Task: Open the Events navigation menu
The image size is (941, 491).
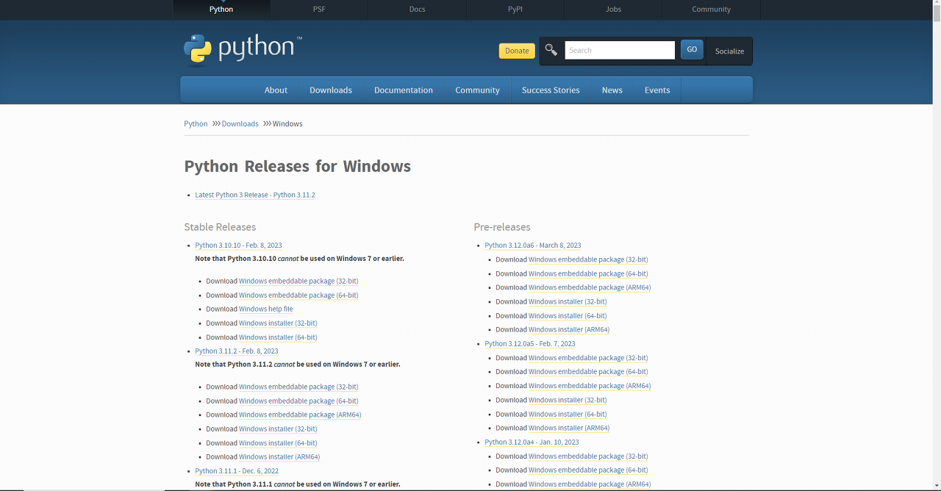Action: click(657, 90)
